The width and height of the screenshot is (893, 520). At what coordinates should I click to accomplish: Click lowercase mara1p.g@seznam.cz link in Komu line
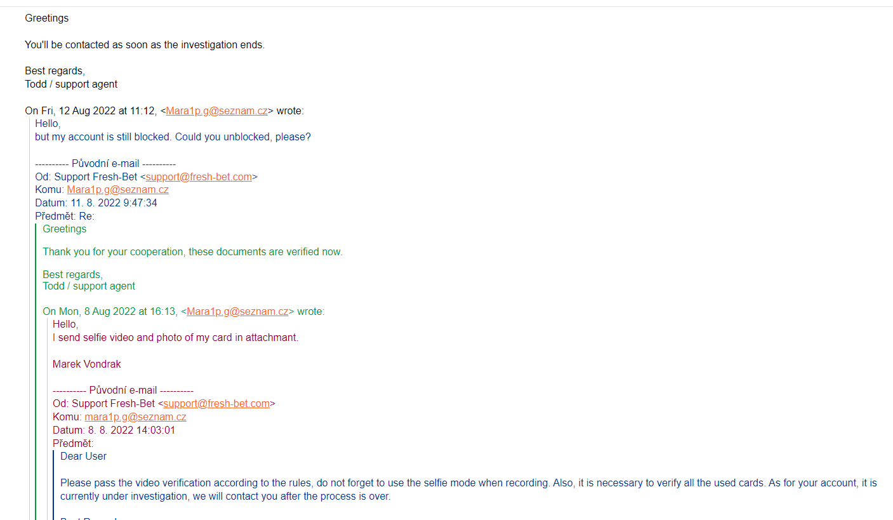point(135,417)
